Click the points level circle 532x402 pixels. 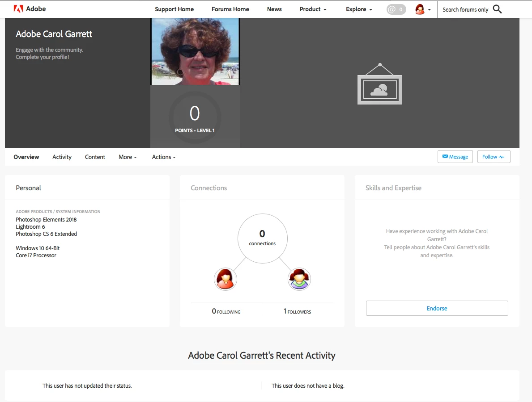[195, 117]
